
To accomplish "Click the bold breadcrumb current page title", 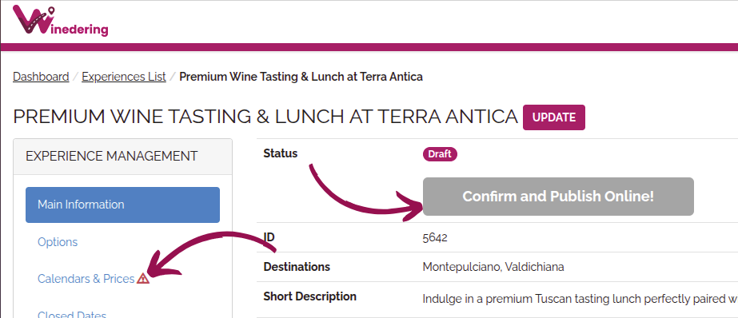I will click(x=301, y=77).
